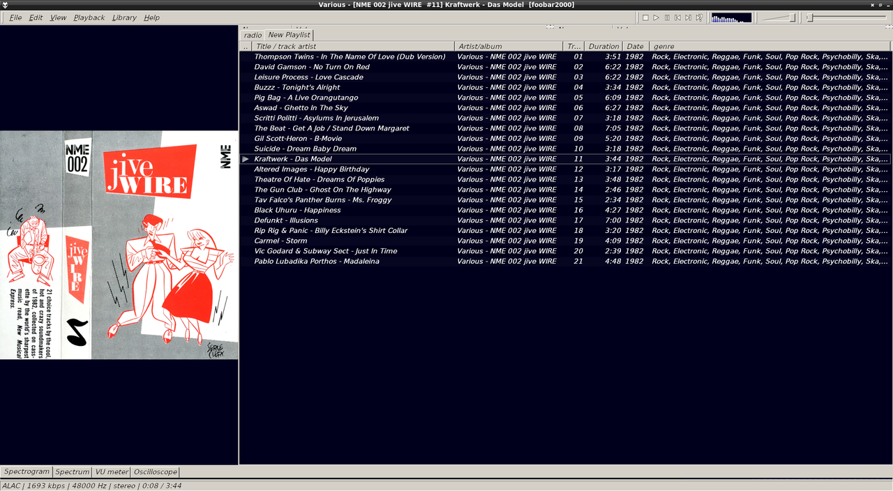
Task: Click the 7:00 duration for Defunkt
Action: (x=613, y=220)
